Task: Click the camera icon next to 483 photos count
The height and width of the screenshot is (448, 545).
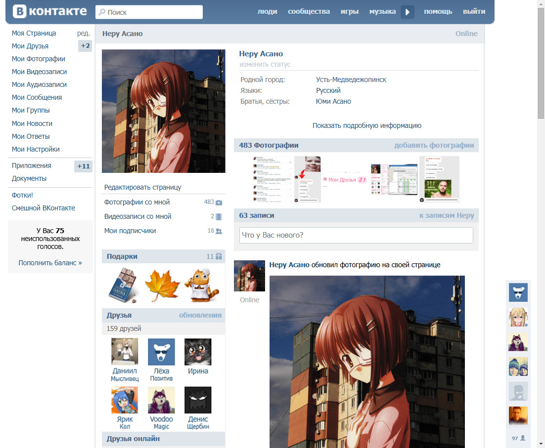Action: click(x=219, y=203)
